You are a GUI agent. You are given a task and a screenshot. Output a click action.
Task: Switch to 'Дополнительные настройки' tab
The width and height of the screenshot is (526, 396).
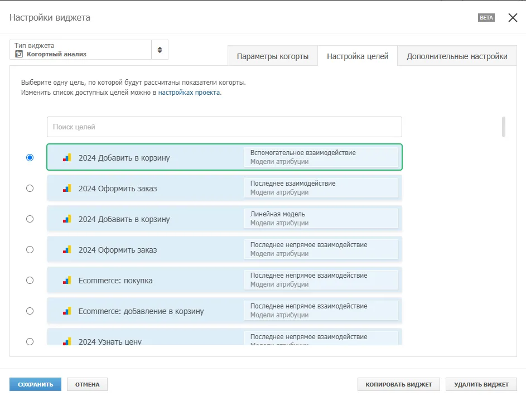pos(457,56)
